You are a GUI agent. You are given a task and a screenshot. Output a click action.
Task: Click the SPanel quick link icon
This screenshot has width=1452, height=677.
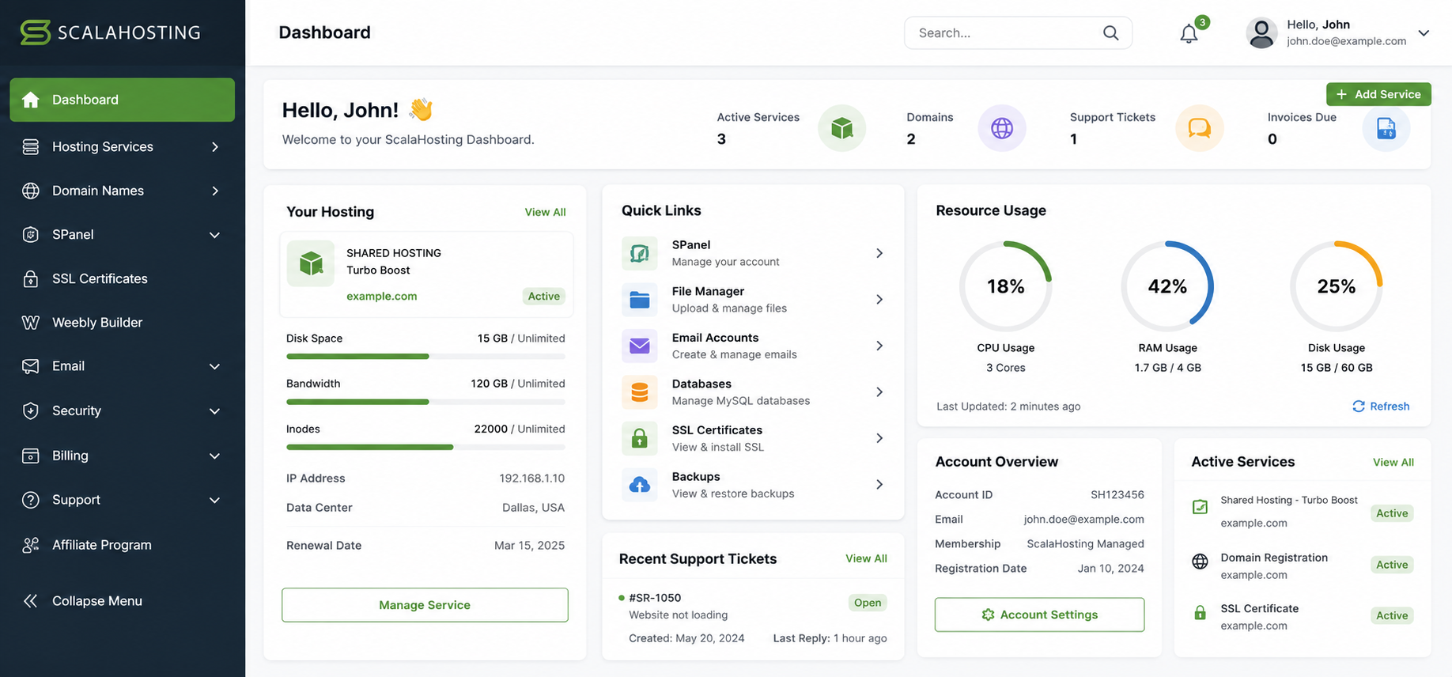[x=639, y=253]
